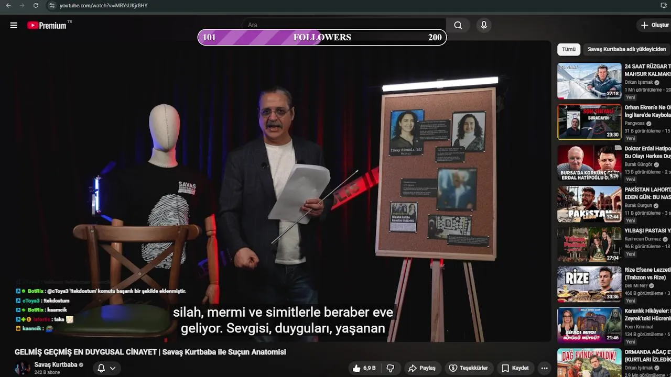Image resolution: width=671 pixels, height=377 pixels.
Task: Open Savaş Kurtbaba channel name link
Action: tap(56, 364)
